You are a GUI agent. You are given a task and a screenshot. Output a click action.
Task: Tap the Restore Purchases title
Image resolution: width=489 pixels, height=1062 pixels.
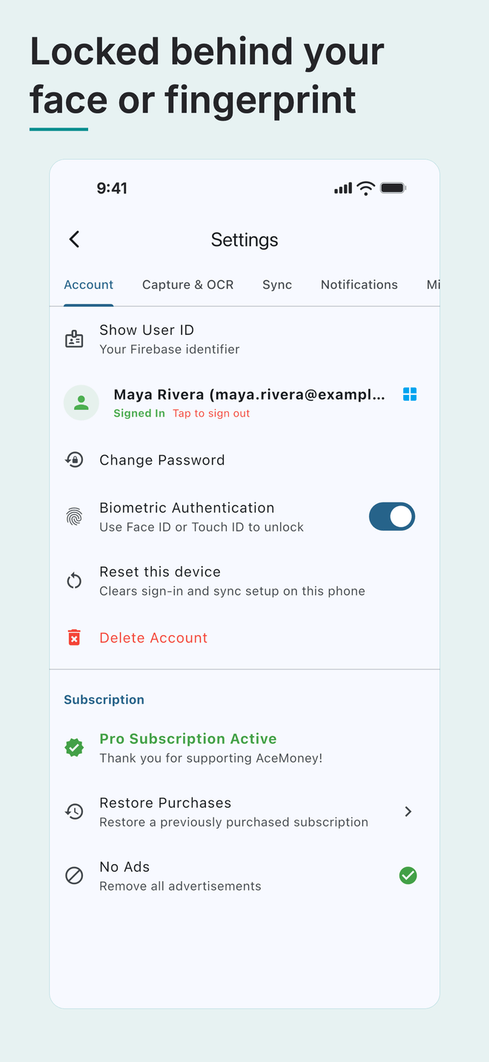pos(165,803)
